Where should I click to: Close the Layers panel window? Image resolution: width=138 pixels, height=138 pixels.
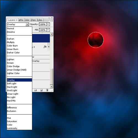[52, 18]
